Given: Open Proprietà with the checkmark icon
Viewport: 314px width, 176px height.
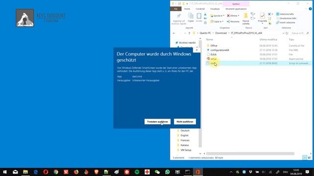Looking at the screenshot, I should (x=262, y=16).
